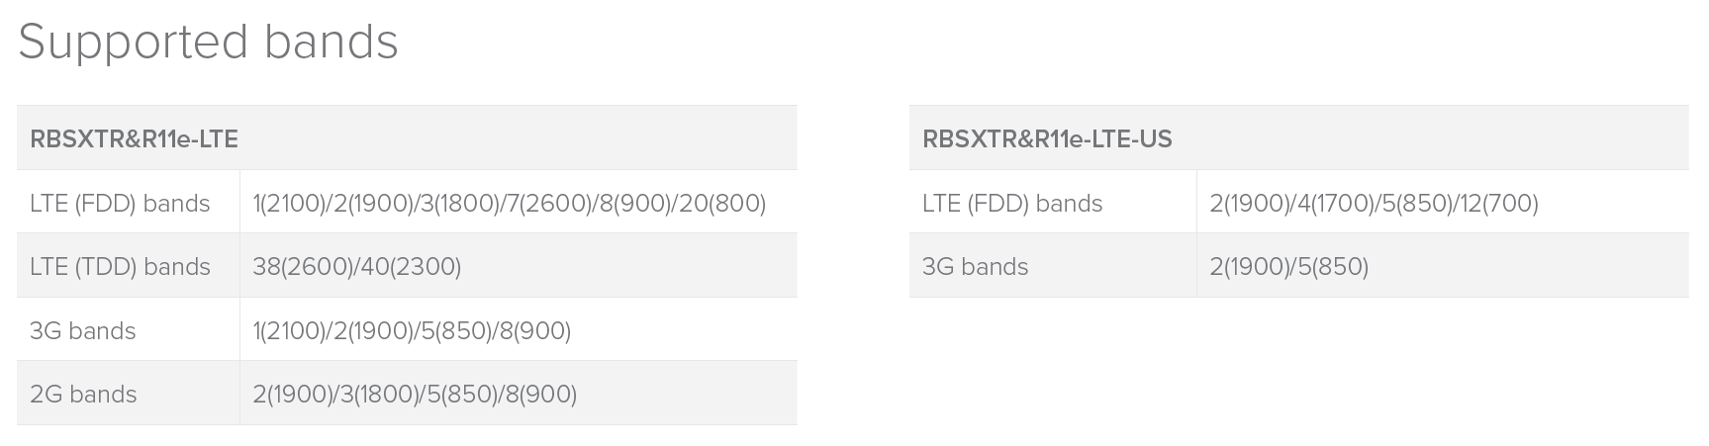Click the 1(2100)/2(1900)/5(850)/8(900) 3G bands value
This screenshot has height=446, width=1709.
tap(412, 331)
